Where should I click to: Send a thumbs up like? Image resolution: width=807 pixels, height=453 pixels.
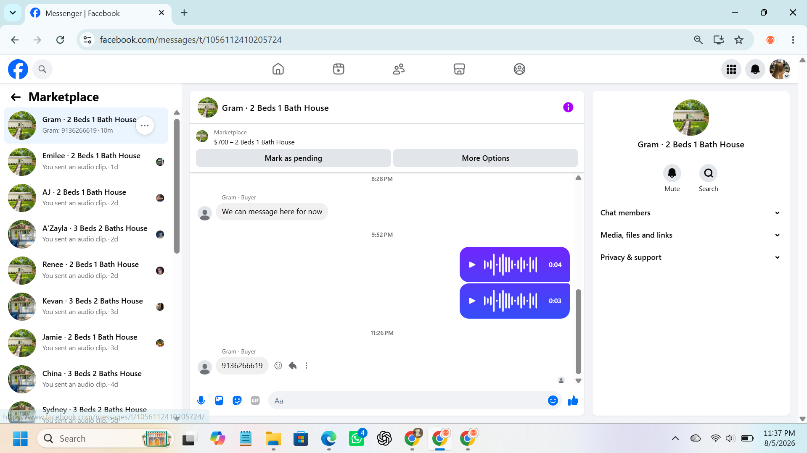573,401
